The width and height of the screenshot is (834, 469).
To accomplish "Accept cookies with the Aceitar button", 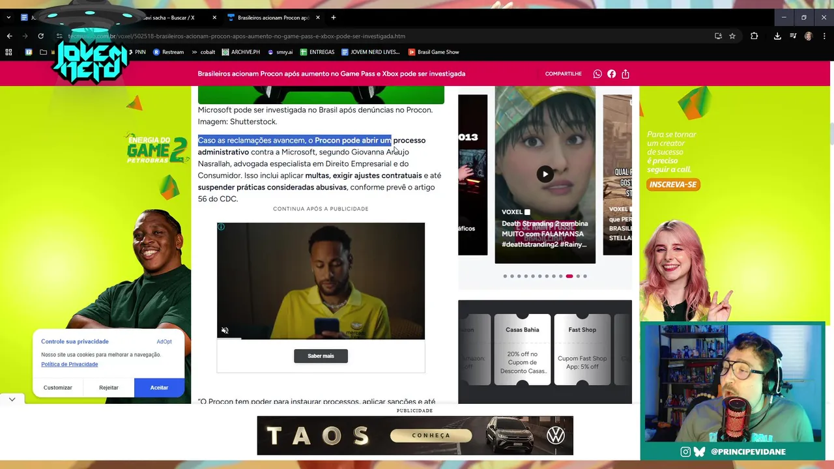I will click(159, 388).
